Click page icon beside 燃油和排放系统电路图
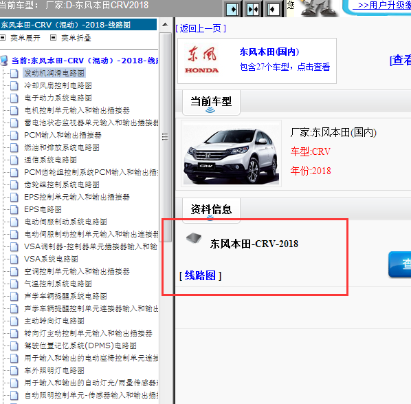 pyautogui.click(x=14, y=147)
